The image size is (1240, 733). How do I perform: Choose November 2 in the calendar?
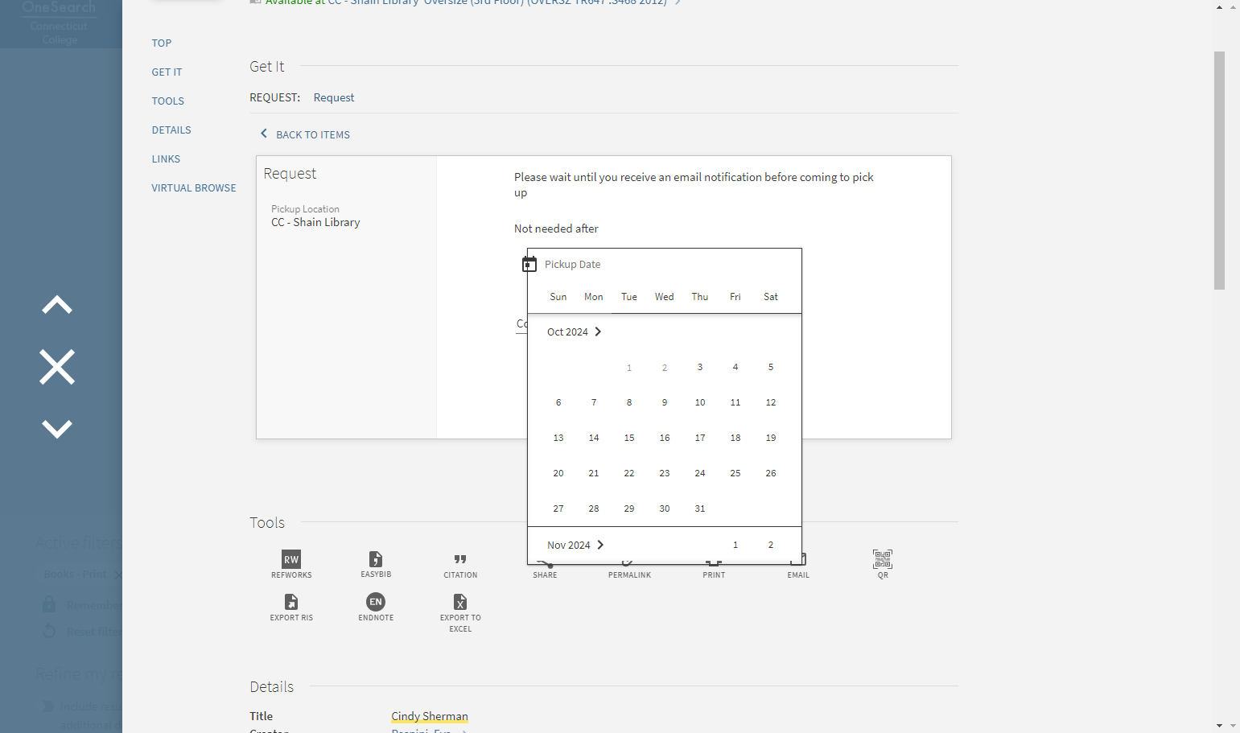(771, 545)
